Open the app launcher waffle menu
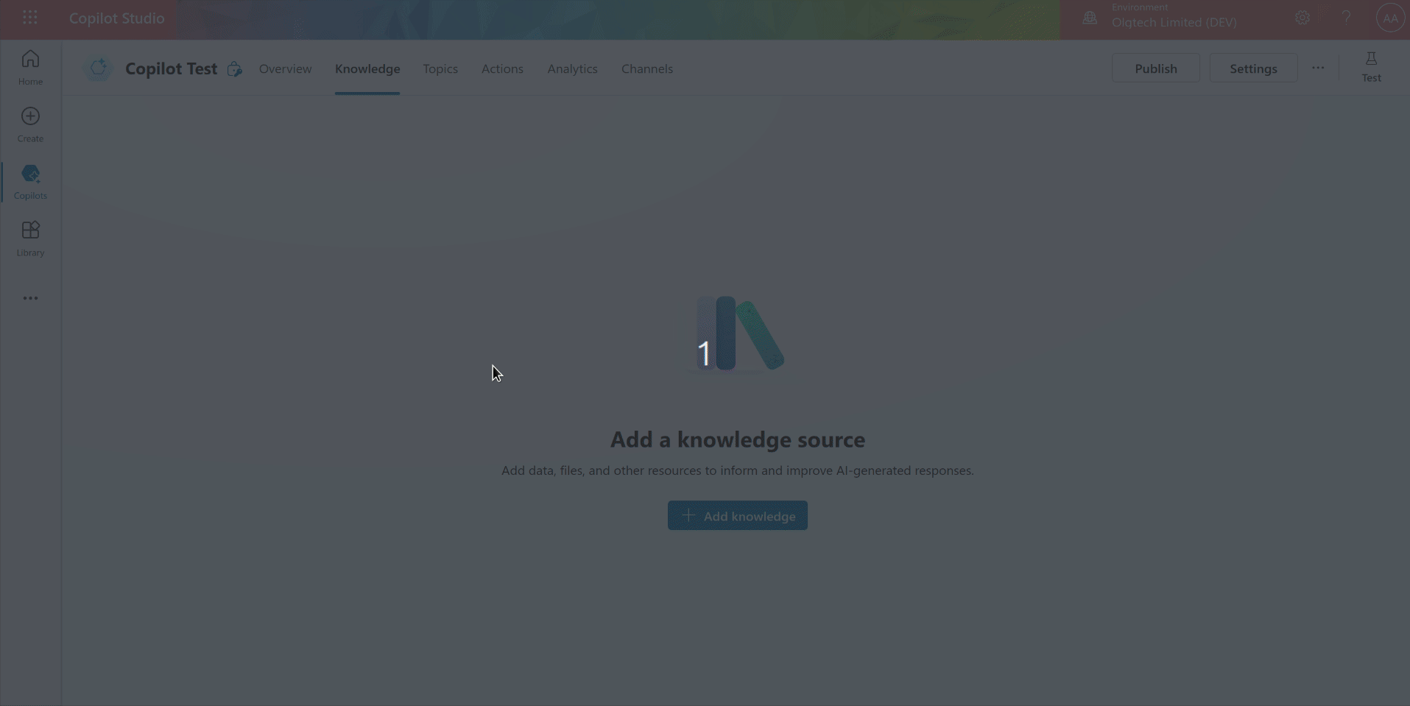The width and height of the screenshot is (1410, 706). coord(30,17)
